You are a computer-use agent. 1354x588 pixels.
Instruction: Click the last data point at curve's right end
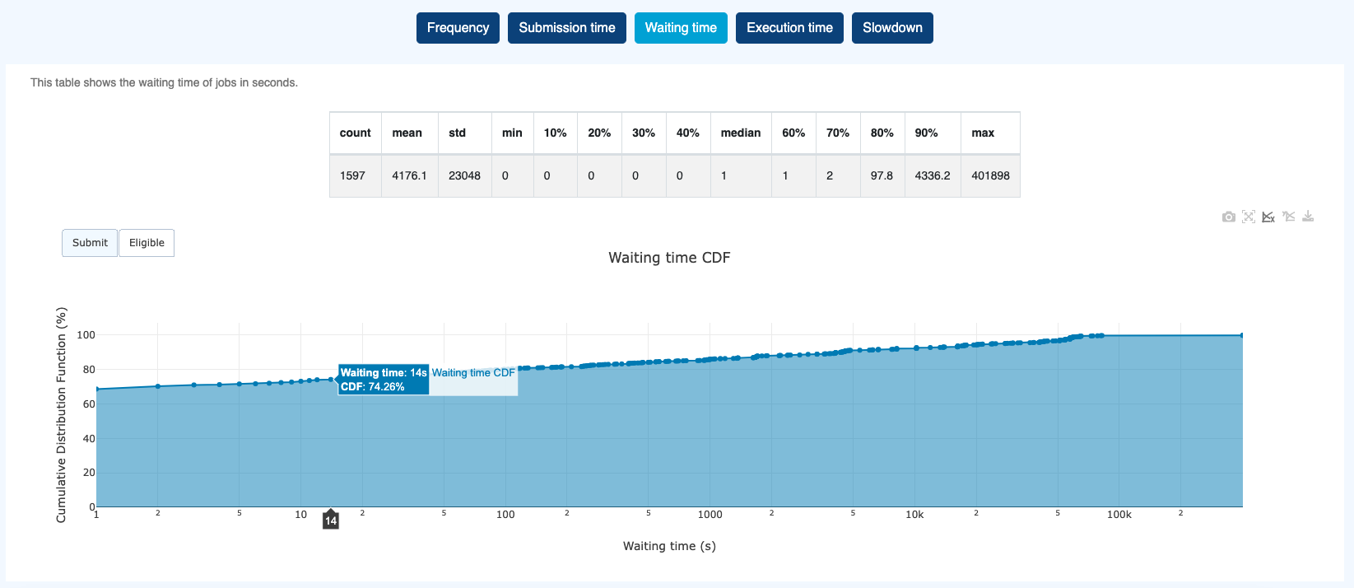click(x=1241, y=335)
